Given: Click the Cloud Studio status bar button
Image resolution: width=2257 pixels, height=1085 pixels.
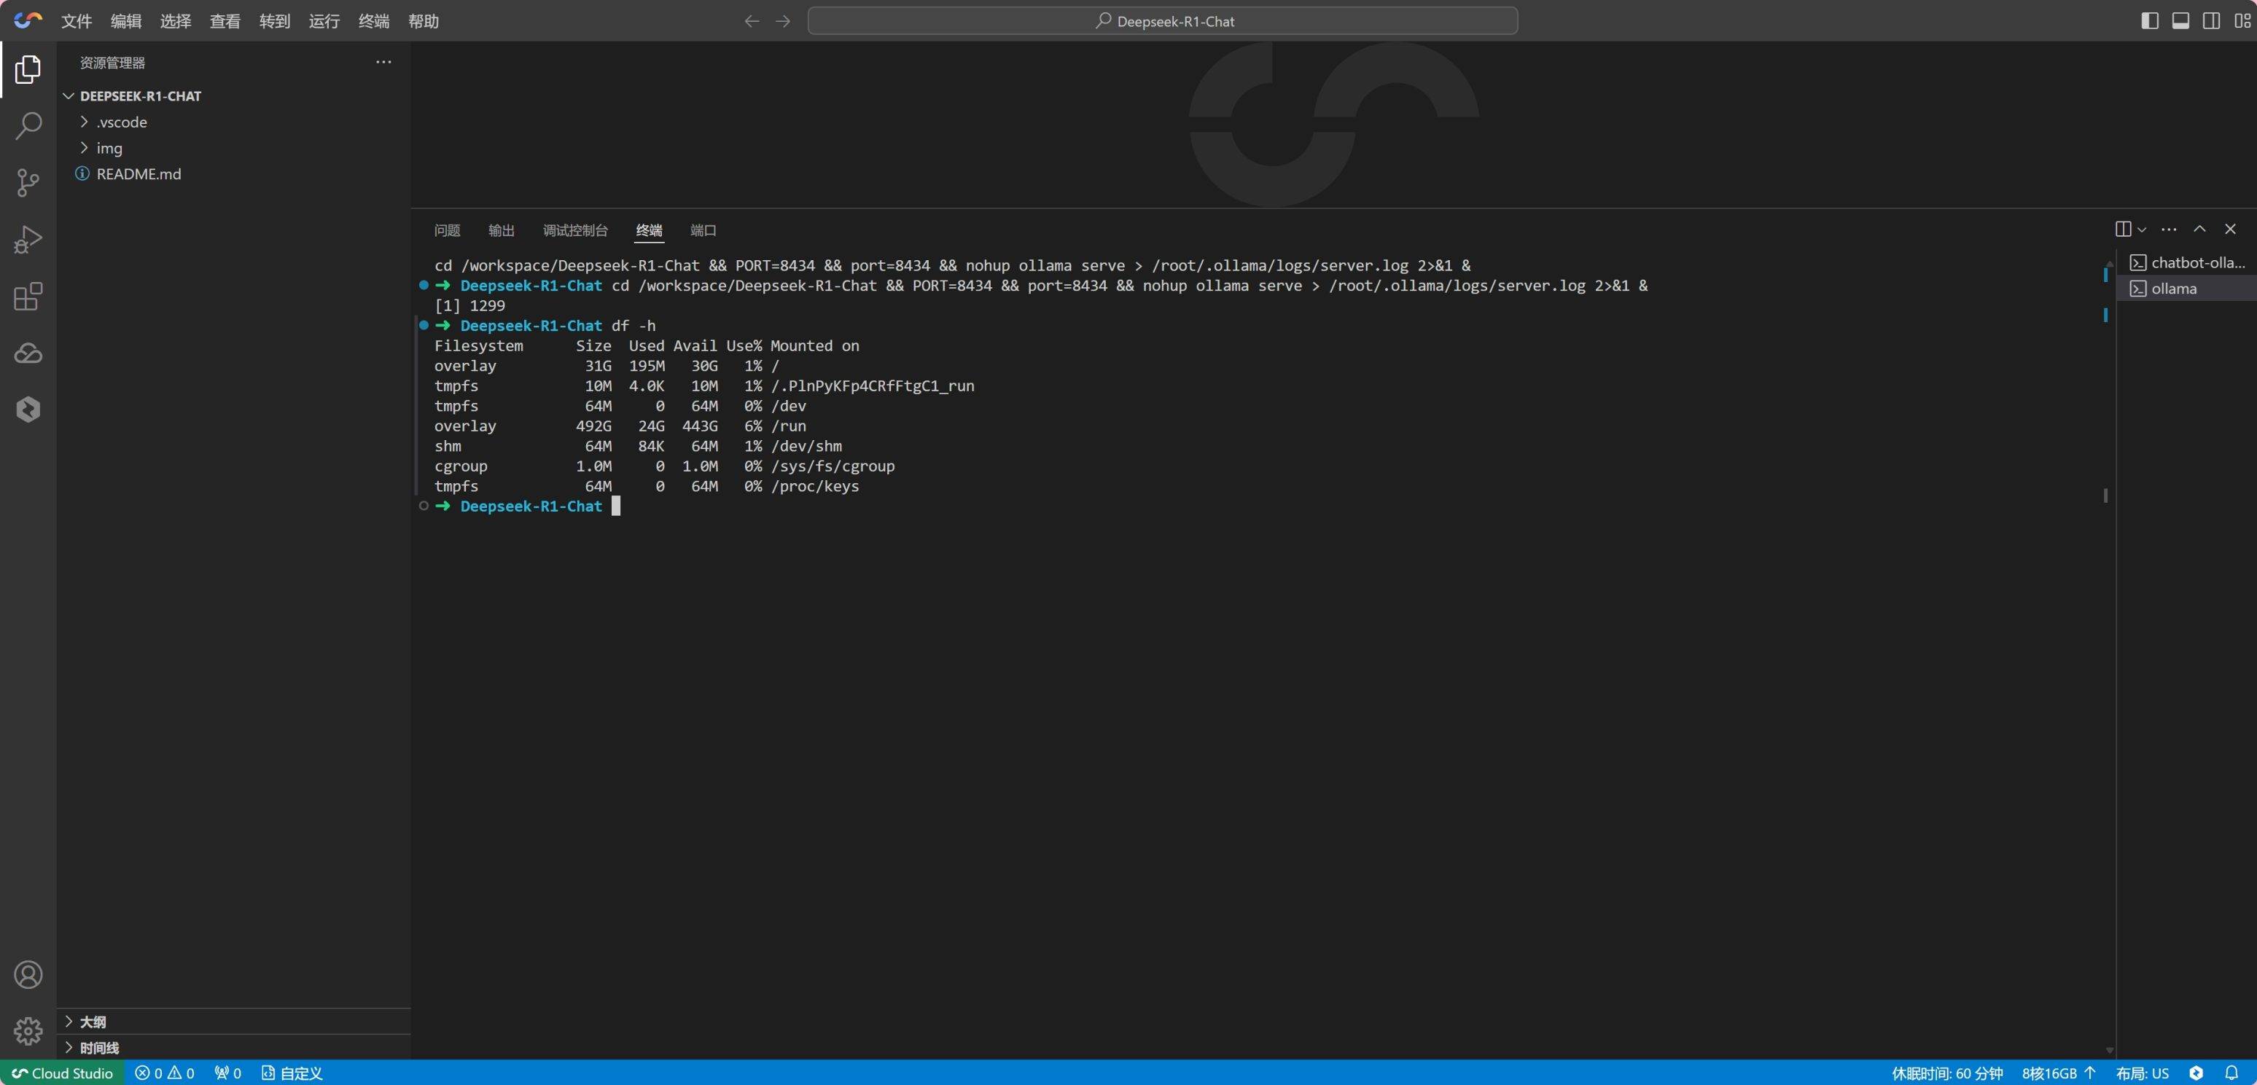Looking at the screenshot, I should pos(62,1073).
